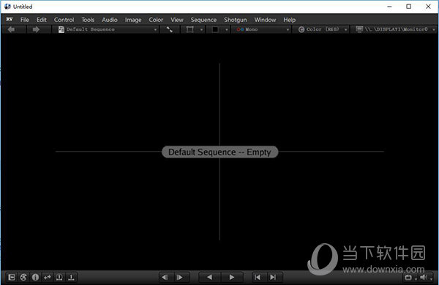Click the plain number-one timeline icon
439x285 pixels.
(x=71, y=277)
